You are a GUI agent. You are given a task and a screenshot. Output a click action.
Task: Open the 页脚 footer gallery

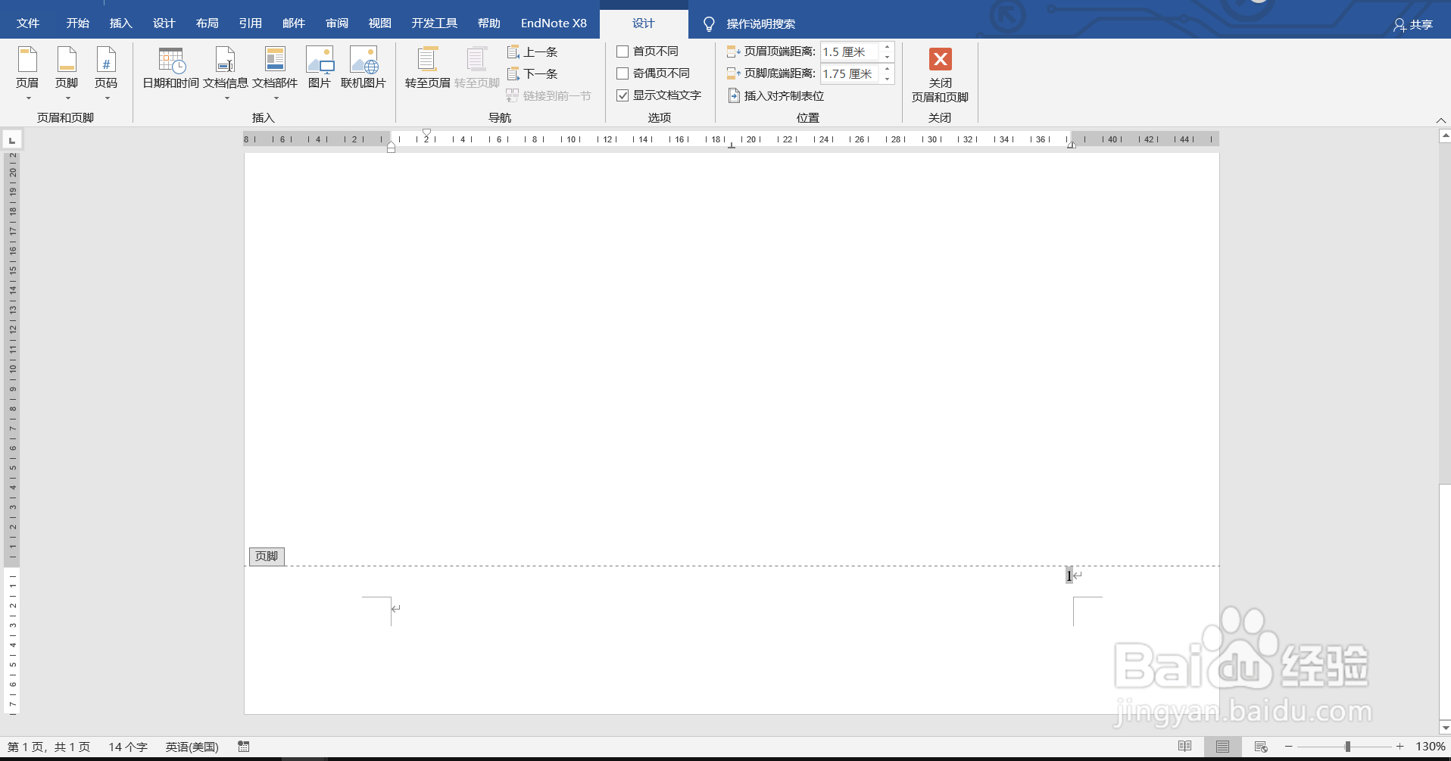pos(67,73)
